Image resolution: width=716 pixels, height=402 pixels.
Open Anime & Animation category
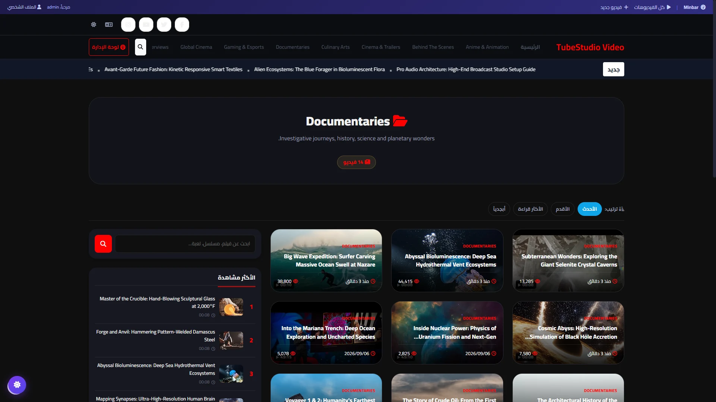point(487,47)
